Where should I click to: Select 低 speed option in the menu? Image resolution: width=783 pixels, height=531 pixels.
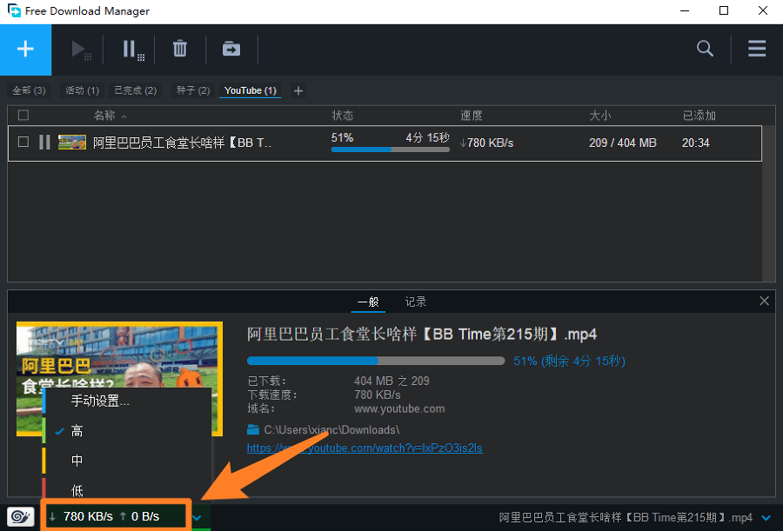(77, 490)
